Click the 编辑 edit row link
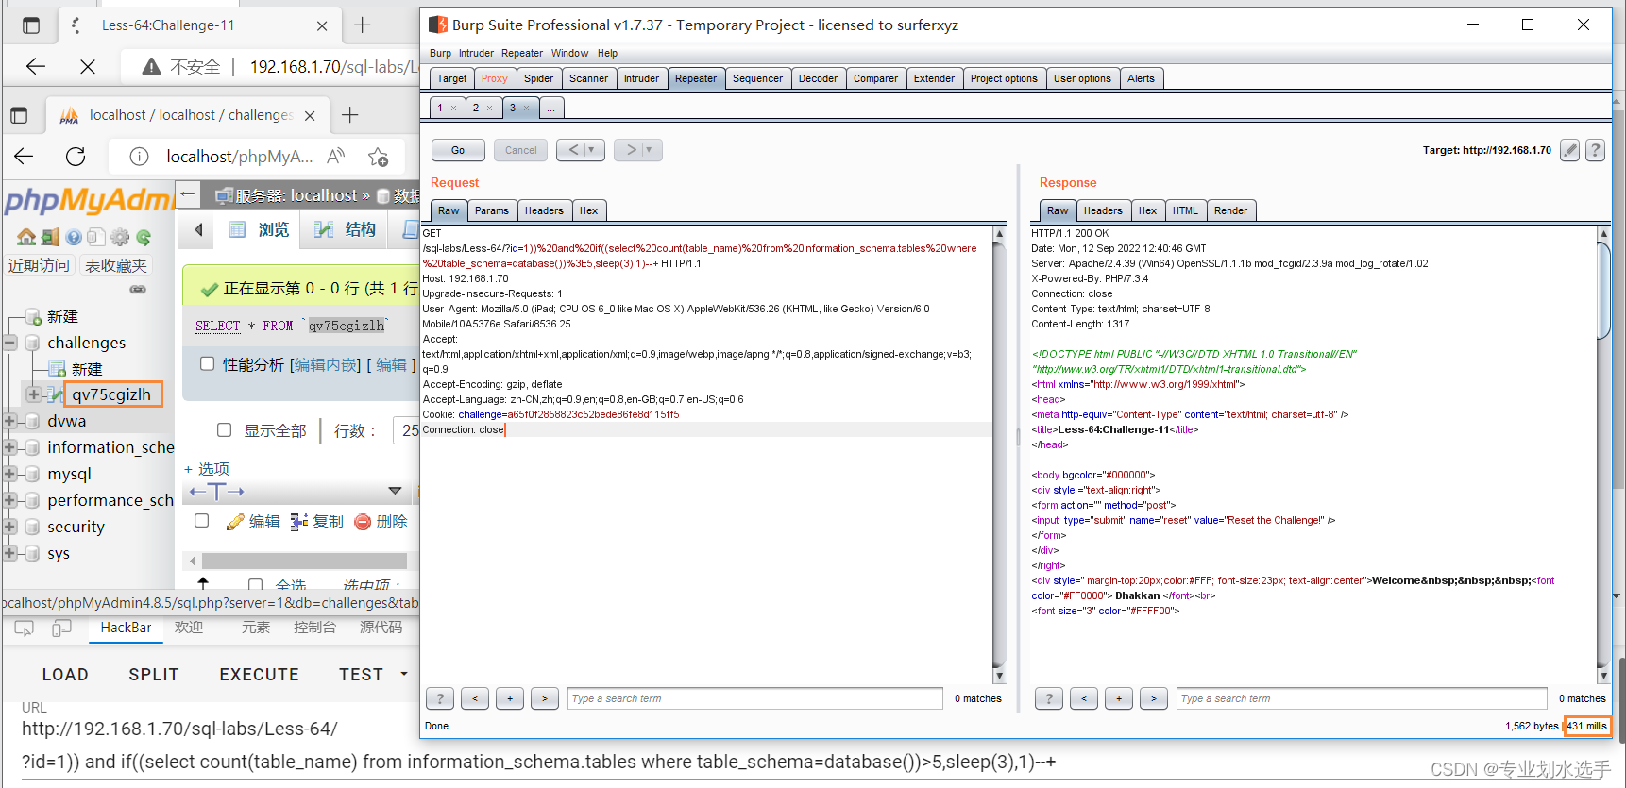1626x788 pixels. pos(253,521)
